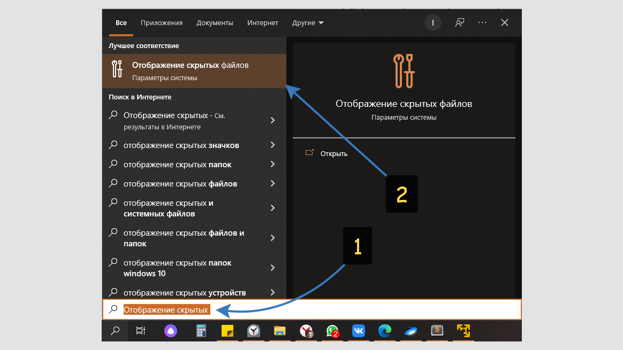Expand the скрытых файлов и папок arrow
Screen dimensions: 623x350
(x=272, y=238)
